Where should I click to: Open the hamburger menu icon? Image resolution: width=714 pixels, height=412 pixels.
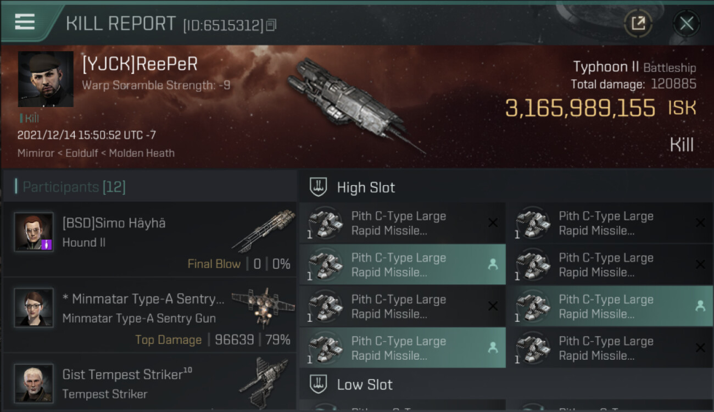[25, 22]
